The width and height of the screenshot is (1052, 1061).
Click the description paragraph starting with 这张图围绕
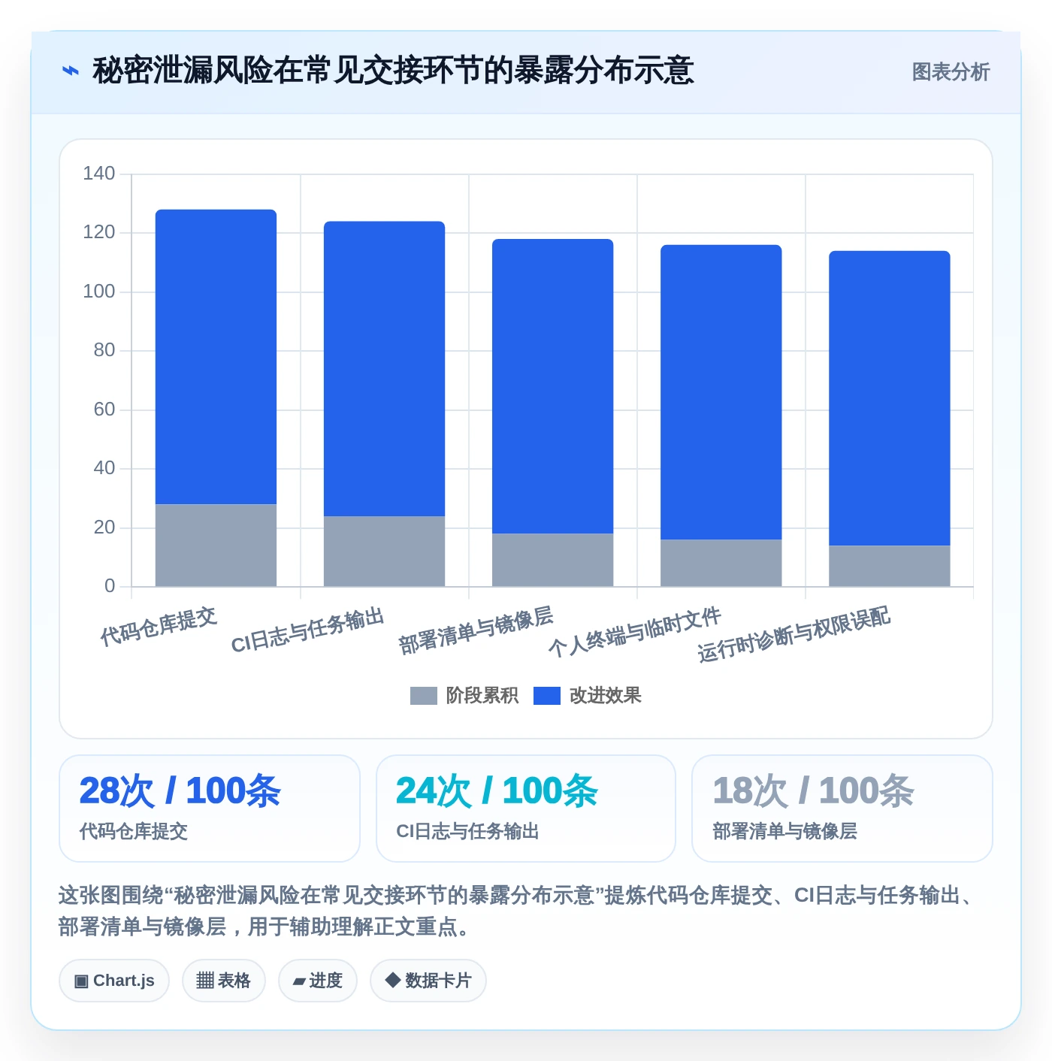[x=518, y=911]
